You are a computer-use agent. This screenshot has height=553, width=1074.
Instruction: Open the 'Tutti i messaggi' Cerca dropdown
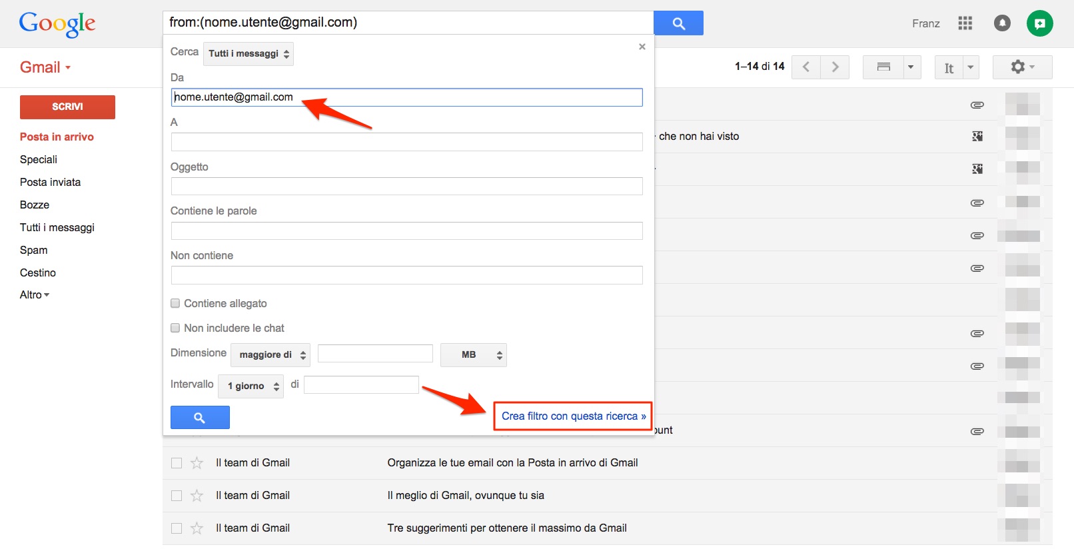[x=249, y=53]
